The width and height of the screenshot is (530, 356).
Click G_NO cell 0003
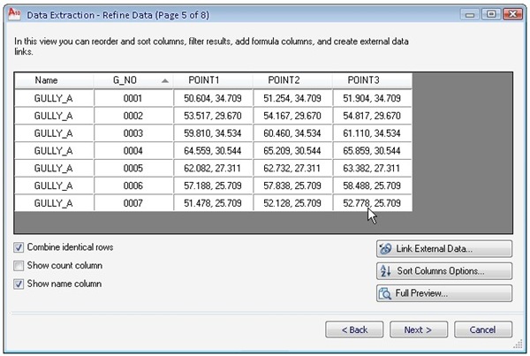133,133
